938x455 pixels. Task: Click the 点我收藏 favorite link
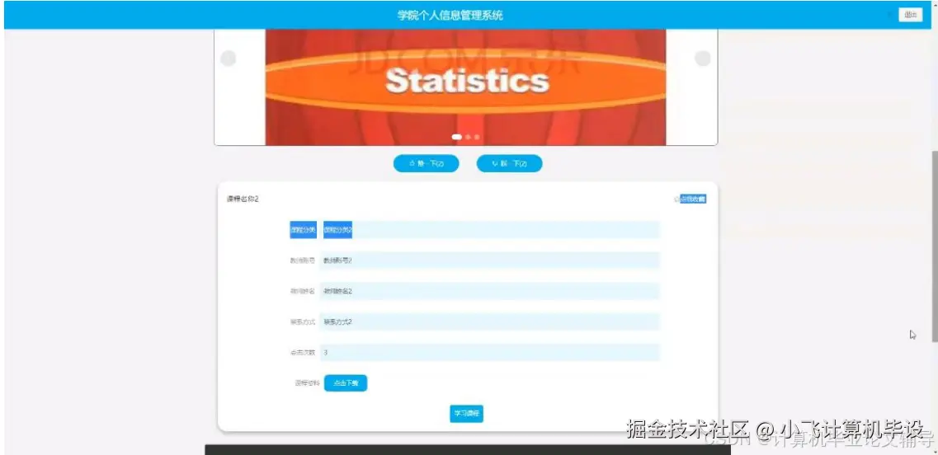coord(691,199)
